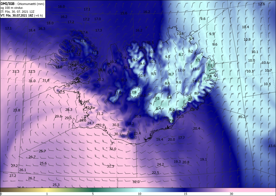
Task: Click the 28.3 value on the map
Action: point(69,110)
